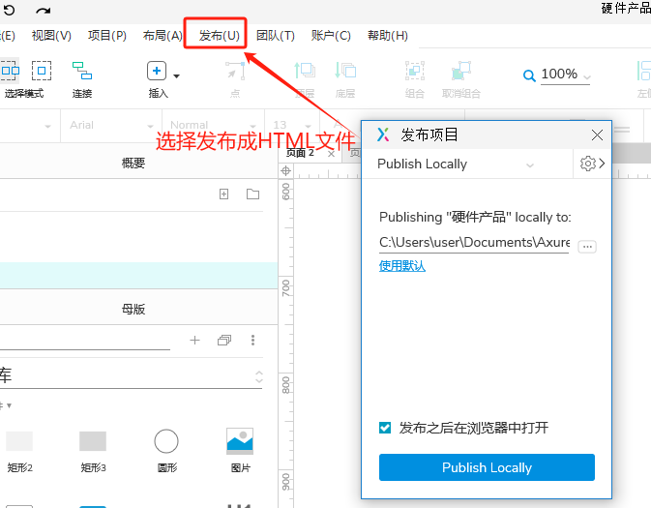Click the bring-to-front 顶层 icon
651x508 pixels.
click(305, 71)
